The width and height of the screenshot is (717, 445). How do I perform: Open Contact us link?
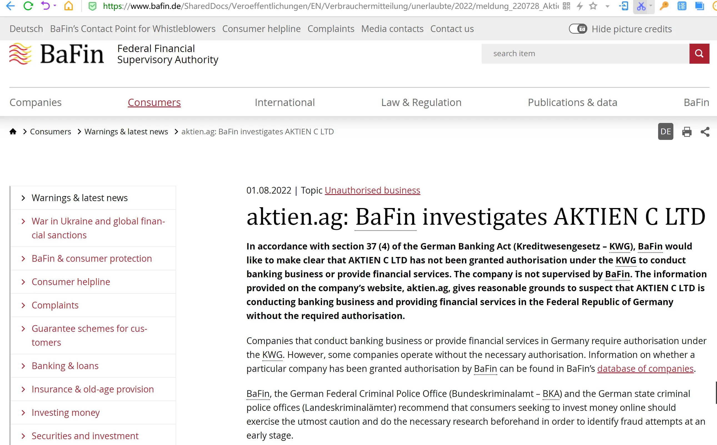point(452,29)
